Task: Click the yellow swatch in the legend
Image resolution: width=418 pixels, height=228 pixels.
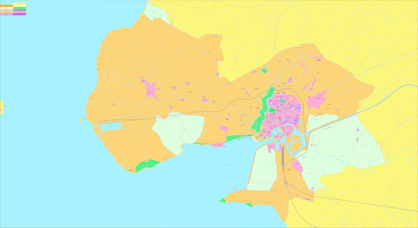Action: [x=20, y=4]
